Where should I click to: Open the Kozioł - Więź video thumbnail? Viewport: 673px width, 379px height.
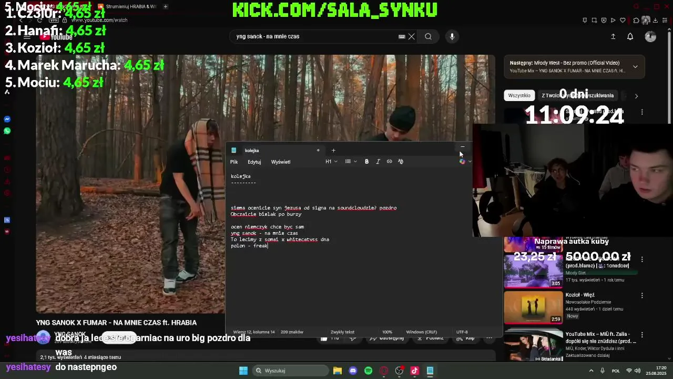[x=533, y=307]
